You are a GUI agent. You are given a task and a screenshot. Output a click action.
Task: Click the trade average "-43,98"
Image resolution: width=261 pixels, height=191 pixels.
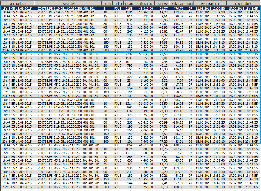(x=163, y=27)
